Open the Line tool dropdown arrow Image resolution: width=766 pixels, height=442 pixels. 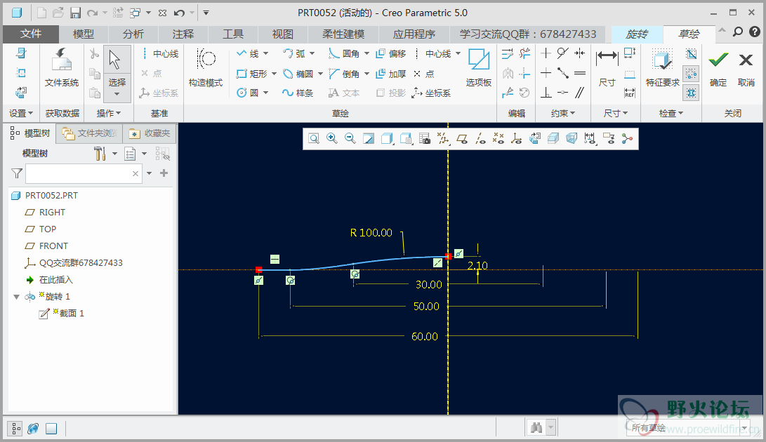coord(266,54)
